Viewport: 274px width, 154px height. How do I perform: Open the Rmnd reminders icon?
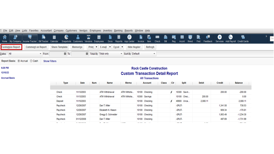190,39
